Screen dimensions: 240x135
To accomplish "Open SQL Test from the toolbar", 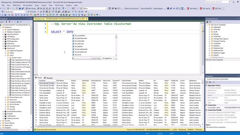I will click(217, 8).
